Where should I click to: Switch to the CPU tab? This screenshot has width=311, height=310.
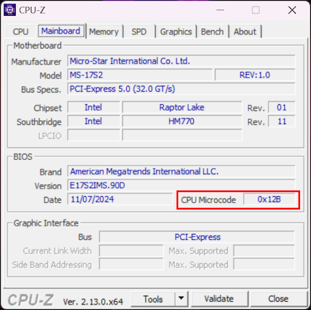[21, 32]
